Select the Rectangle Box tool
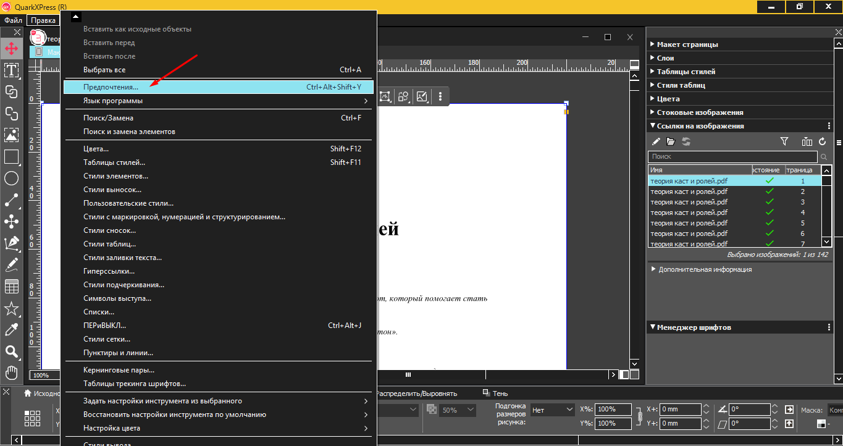Image resolution: width=843 pixels, height=446 pixels. 11,156
